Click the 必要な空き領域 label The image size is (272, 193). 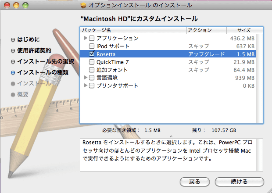tap(121, 130)
